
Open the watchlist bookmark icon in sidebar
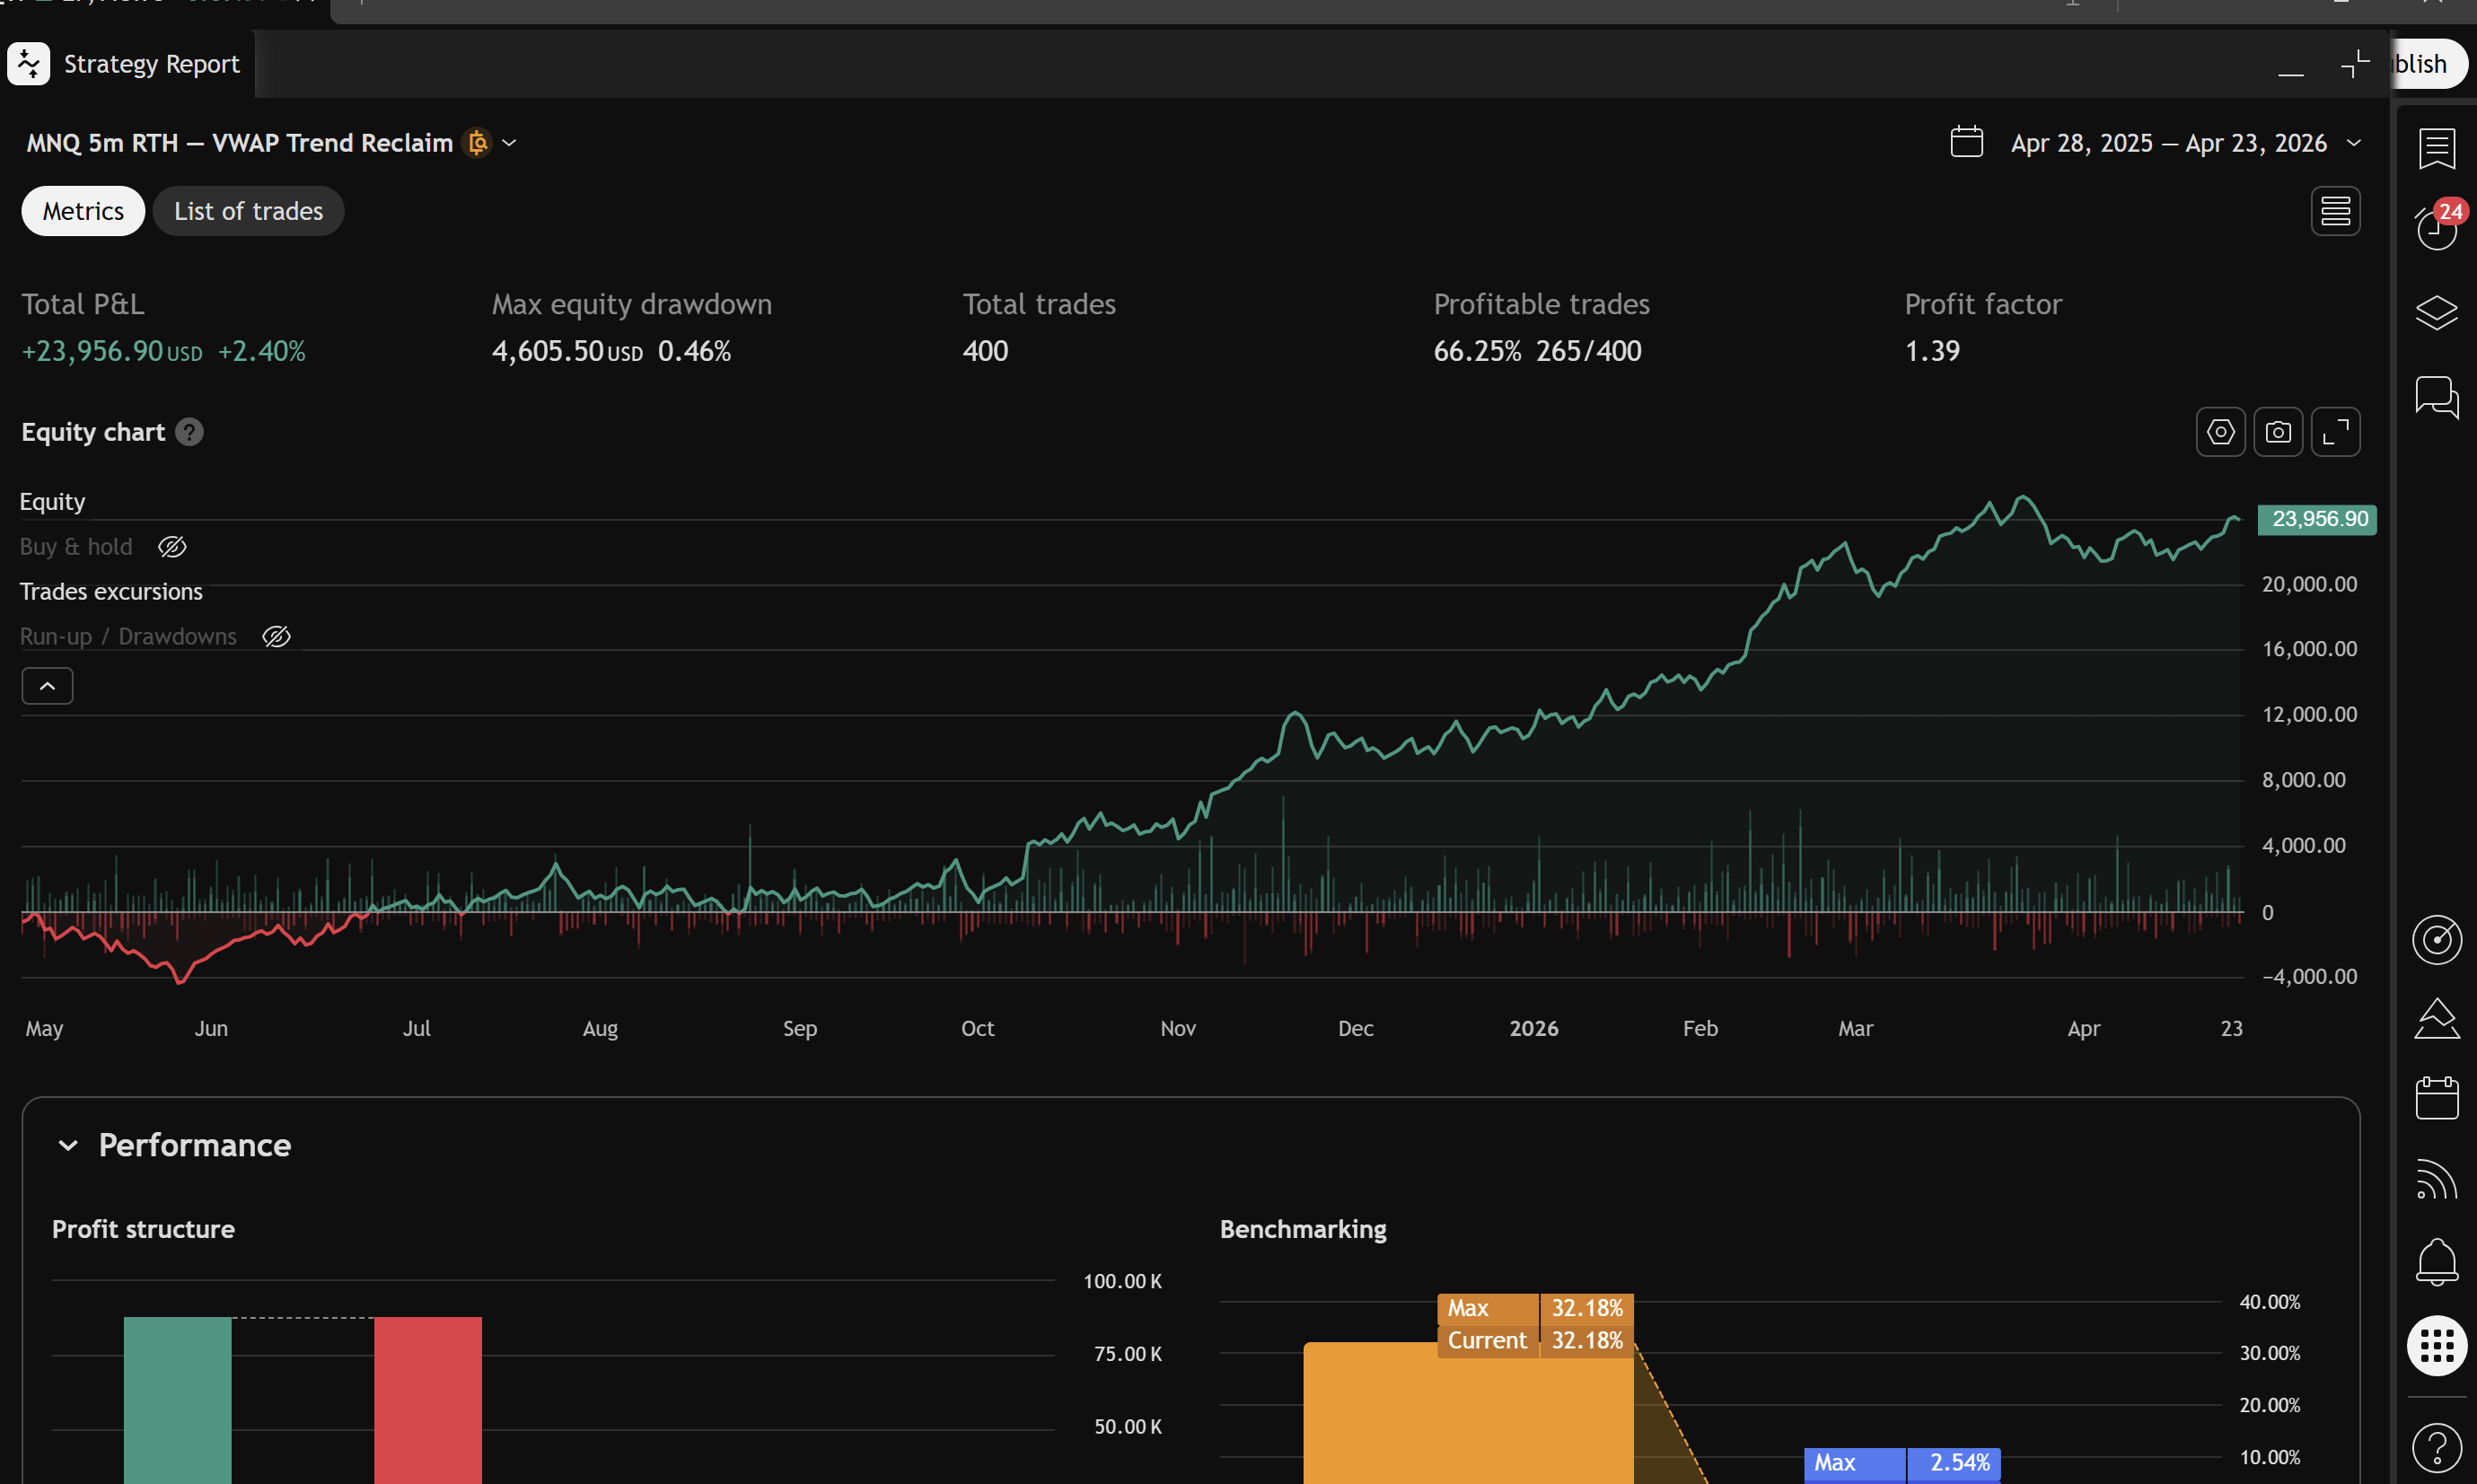point(2436,148)
